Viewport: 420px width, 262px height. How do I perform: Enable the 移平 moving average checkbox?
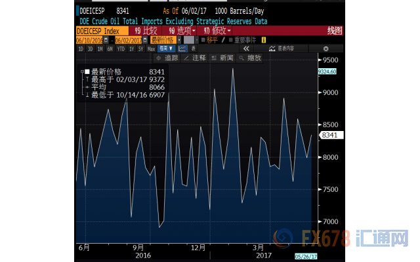203,40
